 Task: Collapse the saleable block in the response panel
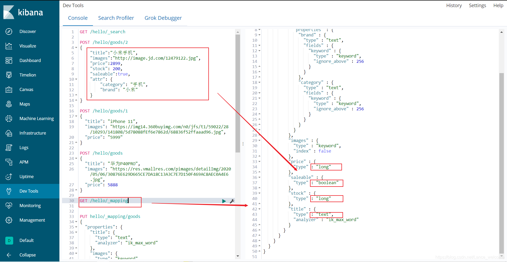pos(259,177)
